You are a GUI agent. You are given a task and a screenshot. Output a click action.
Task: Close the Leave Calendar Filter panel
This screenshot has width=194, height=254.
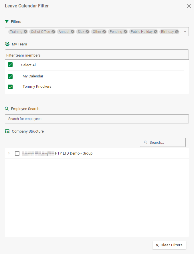[x=189, y=6]
